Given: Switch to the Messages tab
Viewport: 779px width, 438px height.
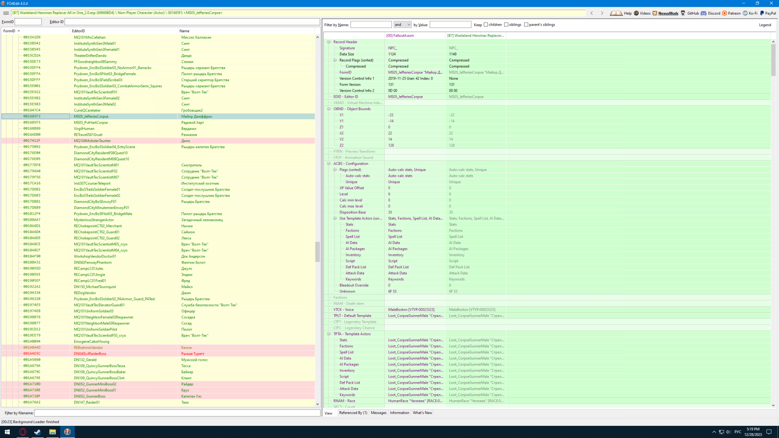Looking at the screenshot, I should click(x=379, y=413).
